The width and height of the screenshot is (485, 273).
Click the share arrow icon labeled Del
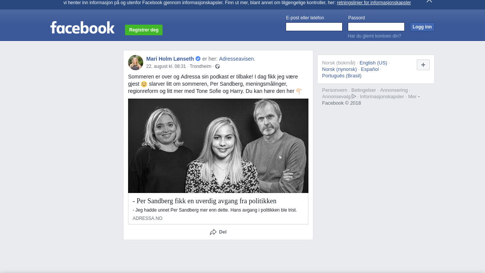[213, 232]
